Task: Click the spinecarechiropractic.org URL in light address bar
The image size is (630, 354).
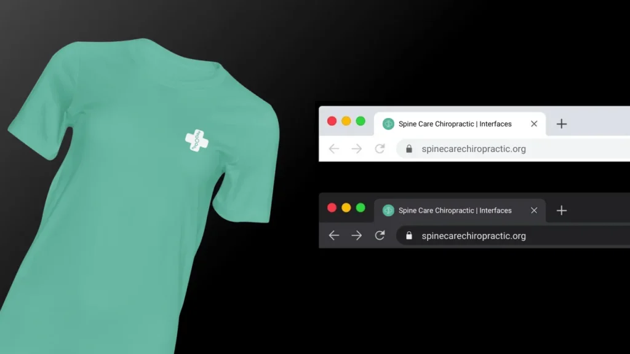Action: point(474,149)
